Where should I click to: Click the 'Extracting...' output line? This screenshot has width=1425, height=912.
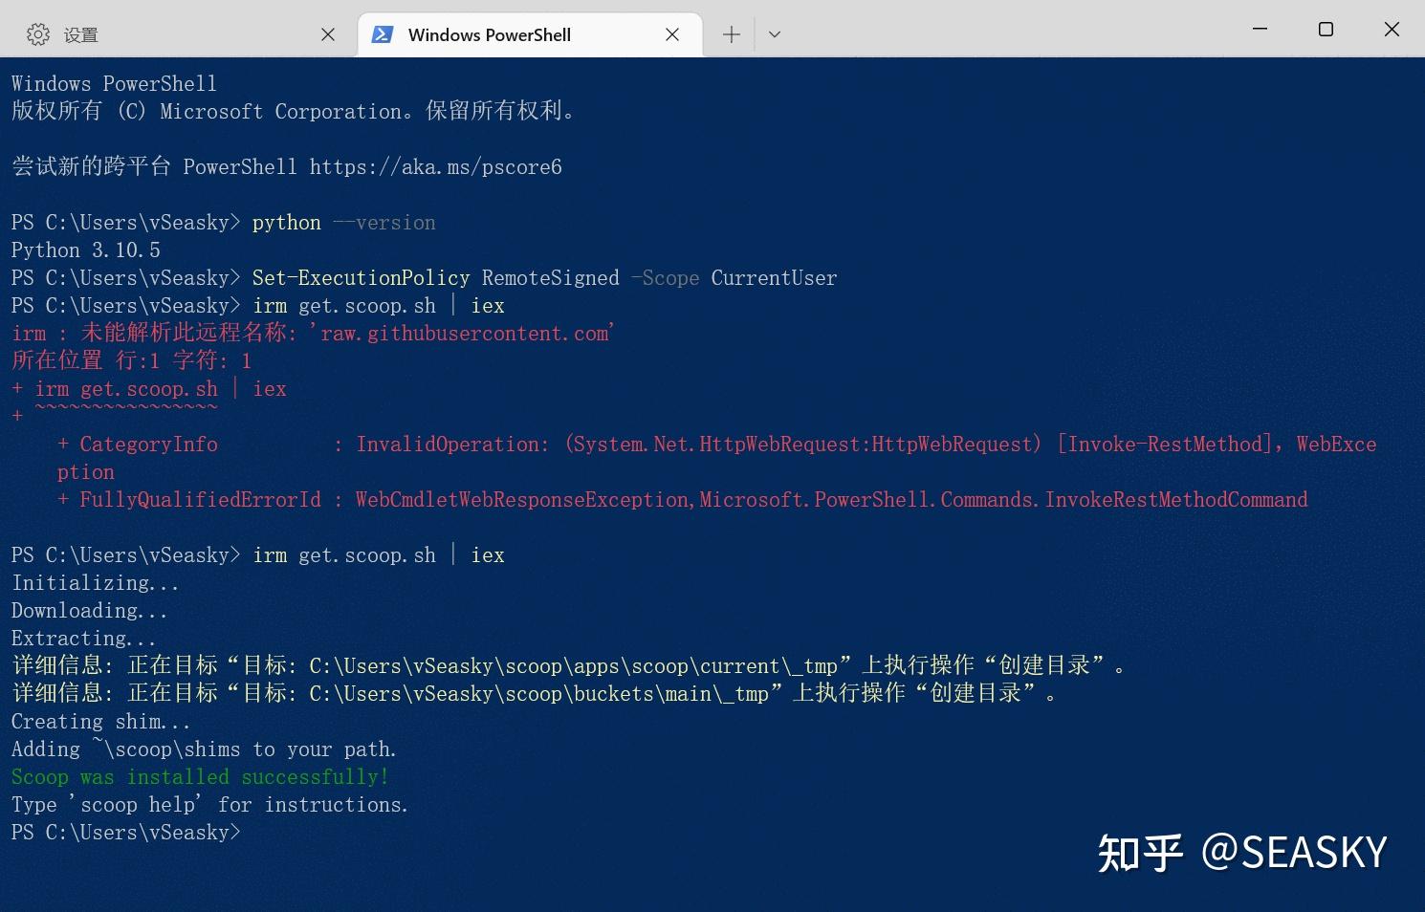pyautogui.click(x=84, y=639)
